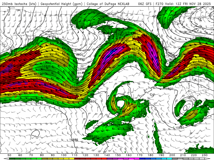This screenshot has width=214, height=160.
Task: Click the '9960' height contour label
Action: pos(81,59)
